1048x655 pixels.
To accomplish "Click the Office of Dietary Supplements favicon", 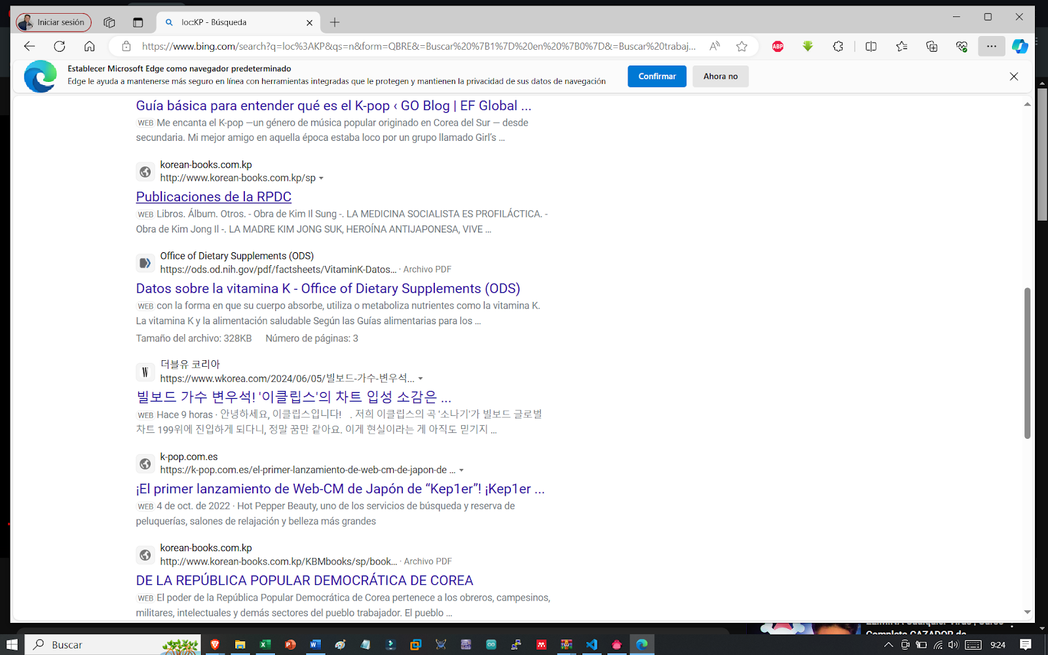I will tap(145, 263).
